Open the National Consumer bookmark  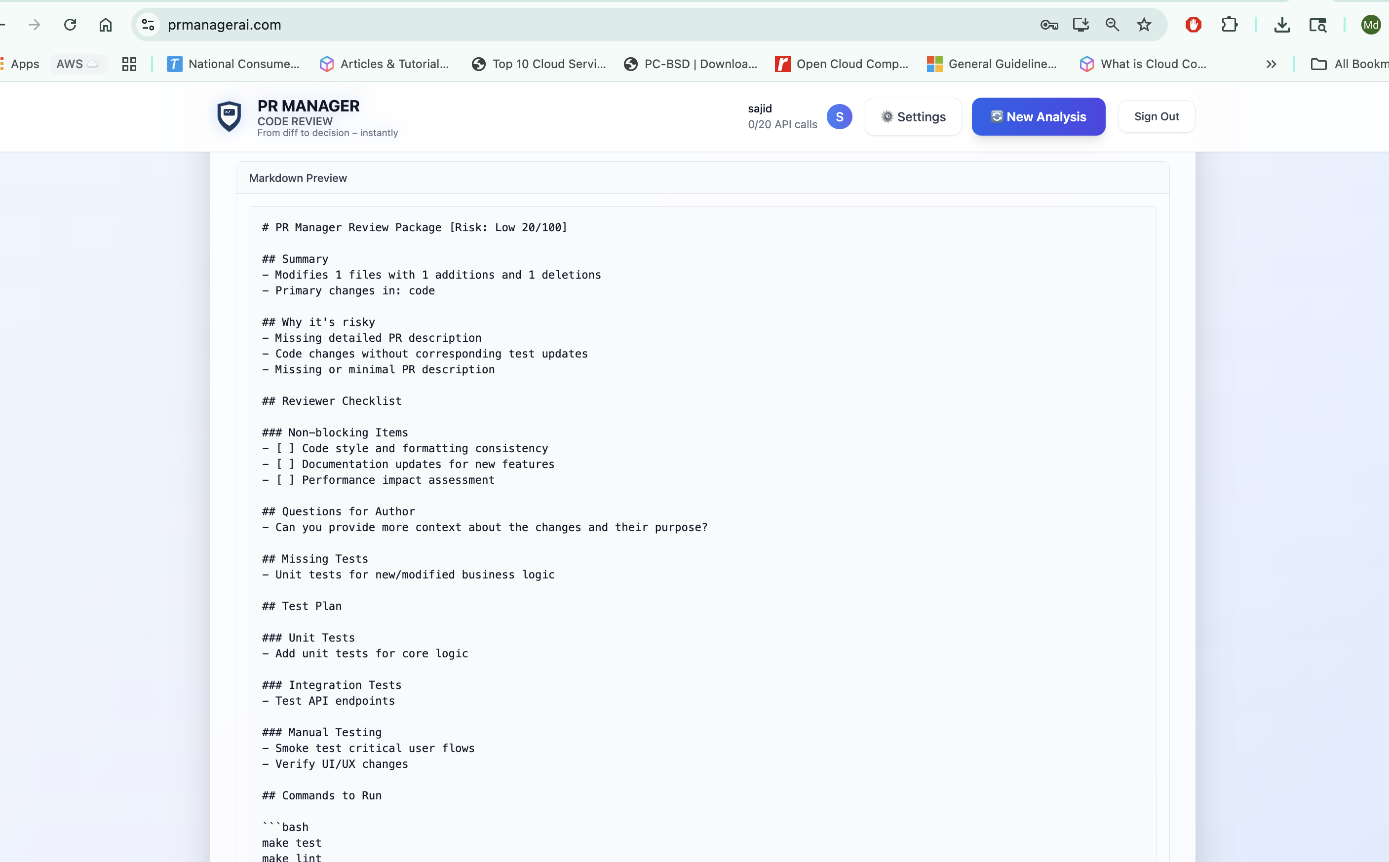point(233,64)
